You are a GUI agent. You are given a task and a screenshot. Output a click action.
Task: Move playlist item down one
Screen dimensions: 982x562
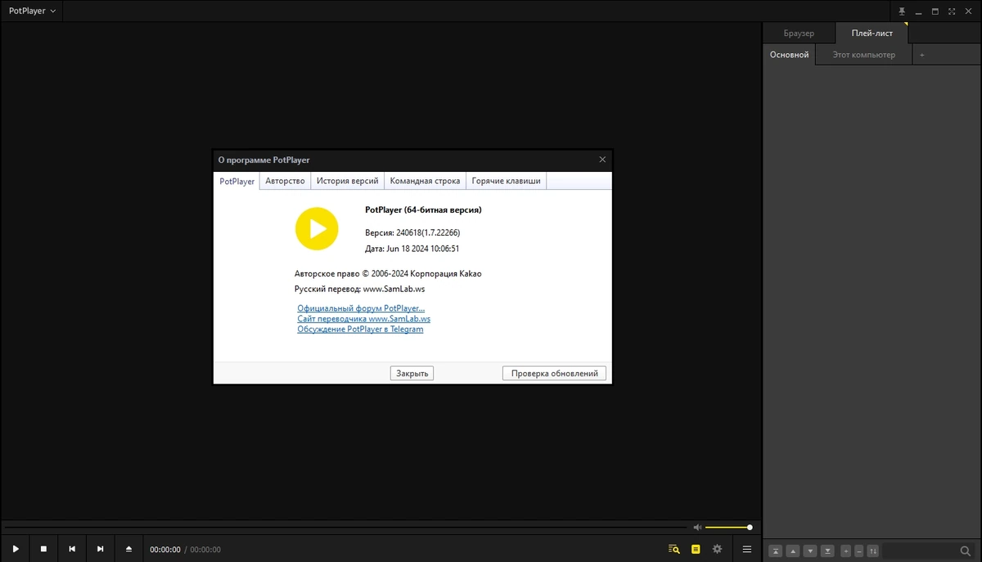click(x=810, y=551)
